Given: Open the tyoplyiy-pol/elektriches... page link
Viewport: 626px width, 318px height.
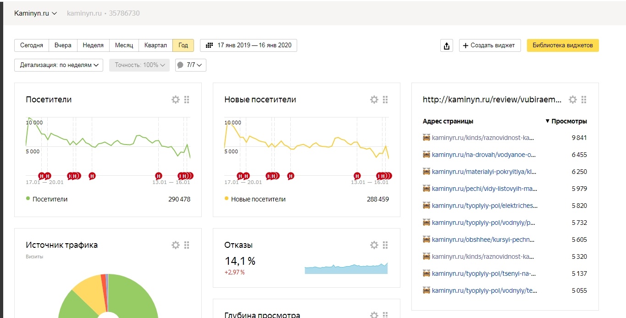Looking at the screenshot, I should pos(484,206).
